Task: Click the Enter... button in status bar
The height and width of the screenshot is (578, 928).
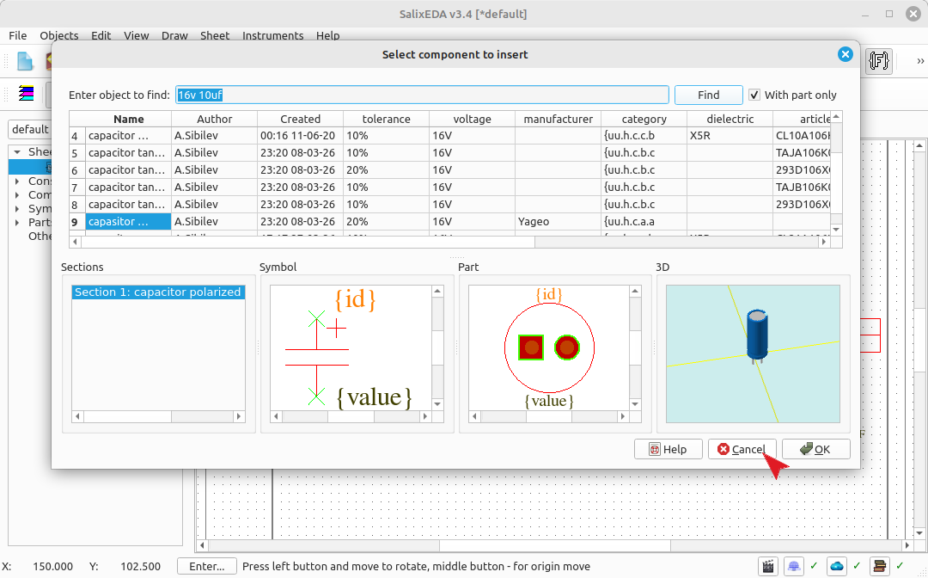Action: pyautogui.click(x=206, y=566)
